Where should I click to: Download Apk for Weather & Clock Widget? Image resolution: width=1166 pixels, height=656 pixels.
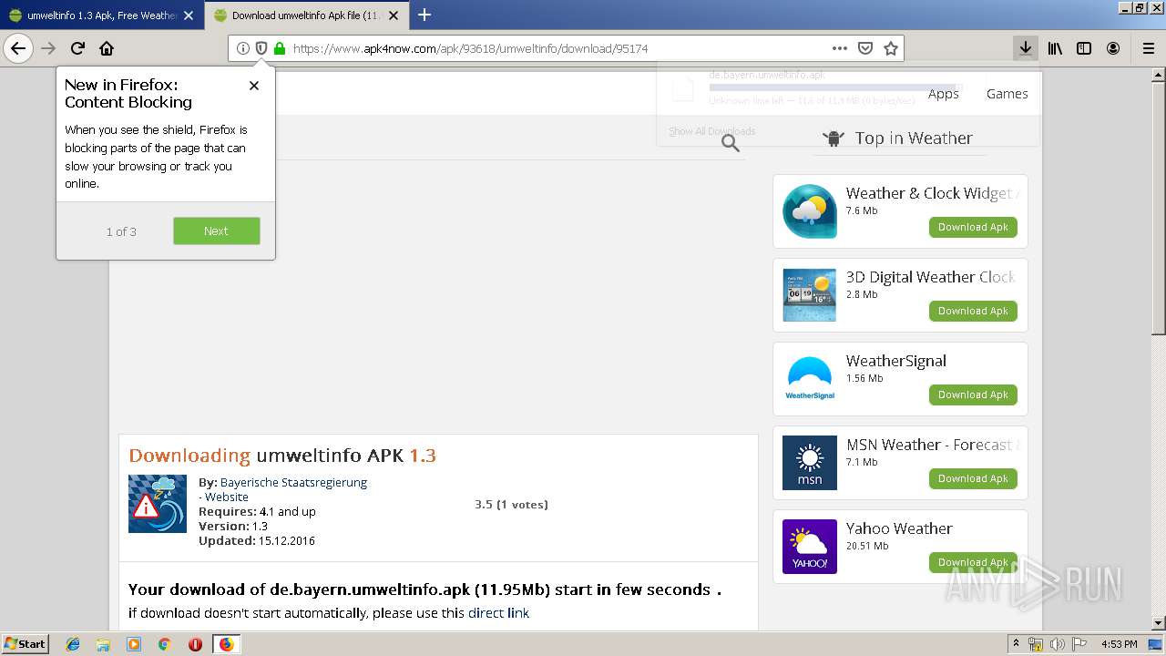coord(973,228)
